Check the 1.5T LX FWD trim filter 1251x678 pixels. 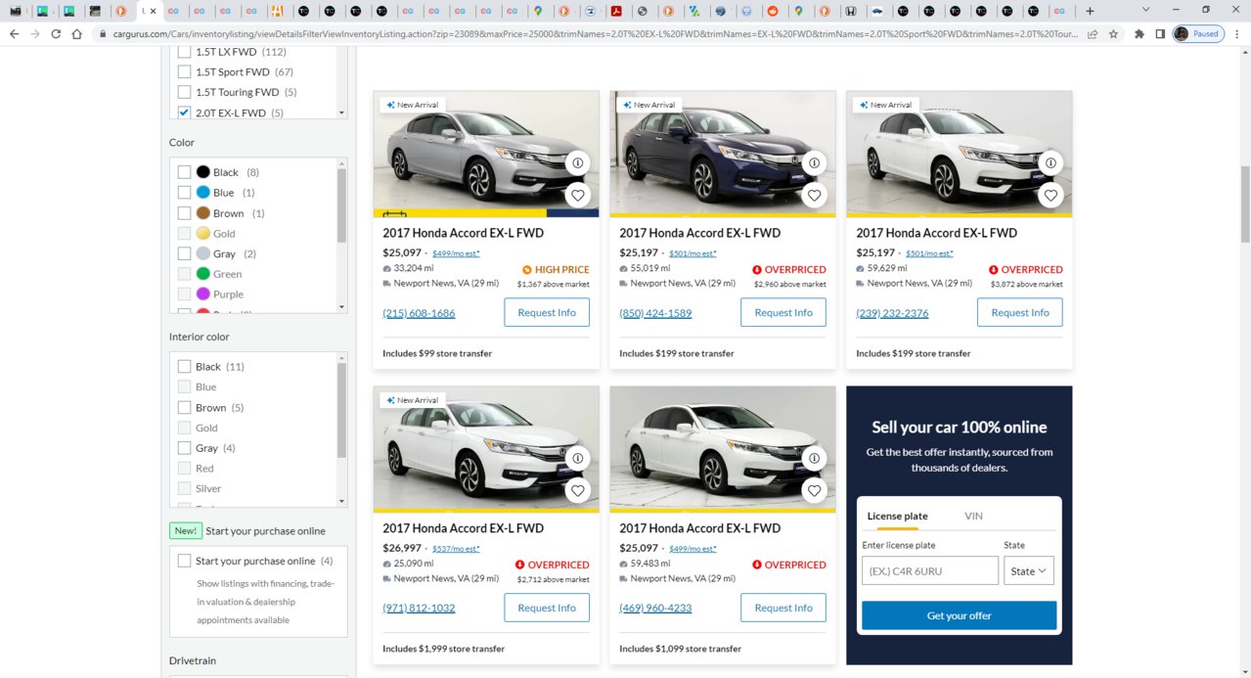tap(184, 52)
